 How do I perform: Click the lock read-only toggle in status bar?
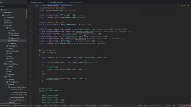[174, 106]
